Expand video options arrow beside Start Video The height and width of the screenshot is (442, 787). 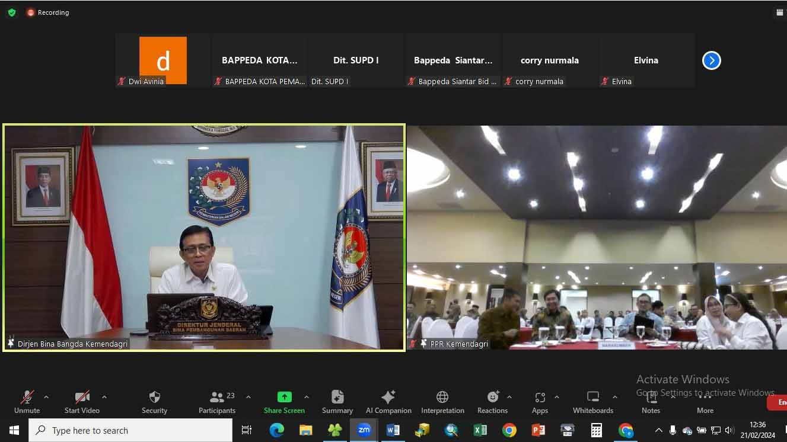(104, 397)
